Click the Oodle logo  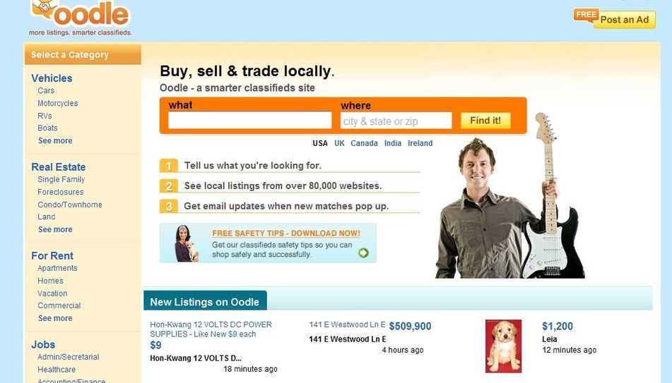pyautogui.click(x=81, y=15)
